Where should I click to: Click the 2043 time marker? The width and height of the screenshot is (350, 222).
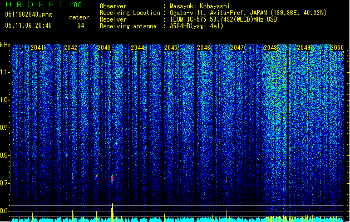pos(104,48)
